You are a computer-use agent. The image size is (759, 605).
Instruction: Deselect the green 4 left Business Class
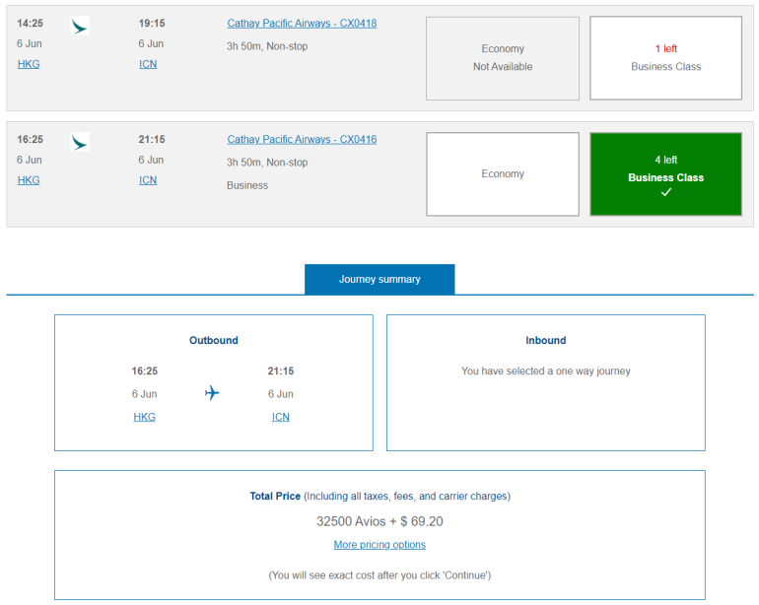(665, 173)
